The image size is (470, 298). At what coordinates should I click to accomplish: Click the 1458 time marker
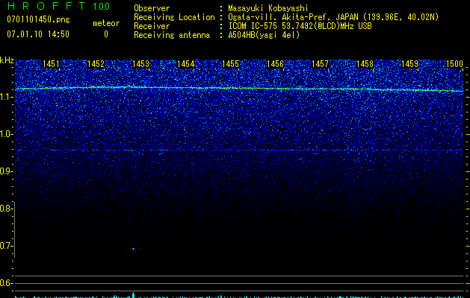click(x=365, y=64)
